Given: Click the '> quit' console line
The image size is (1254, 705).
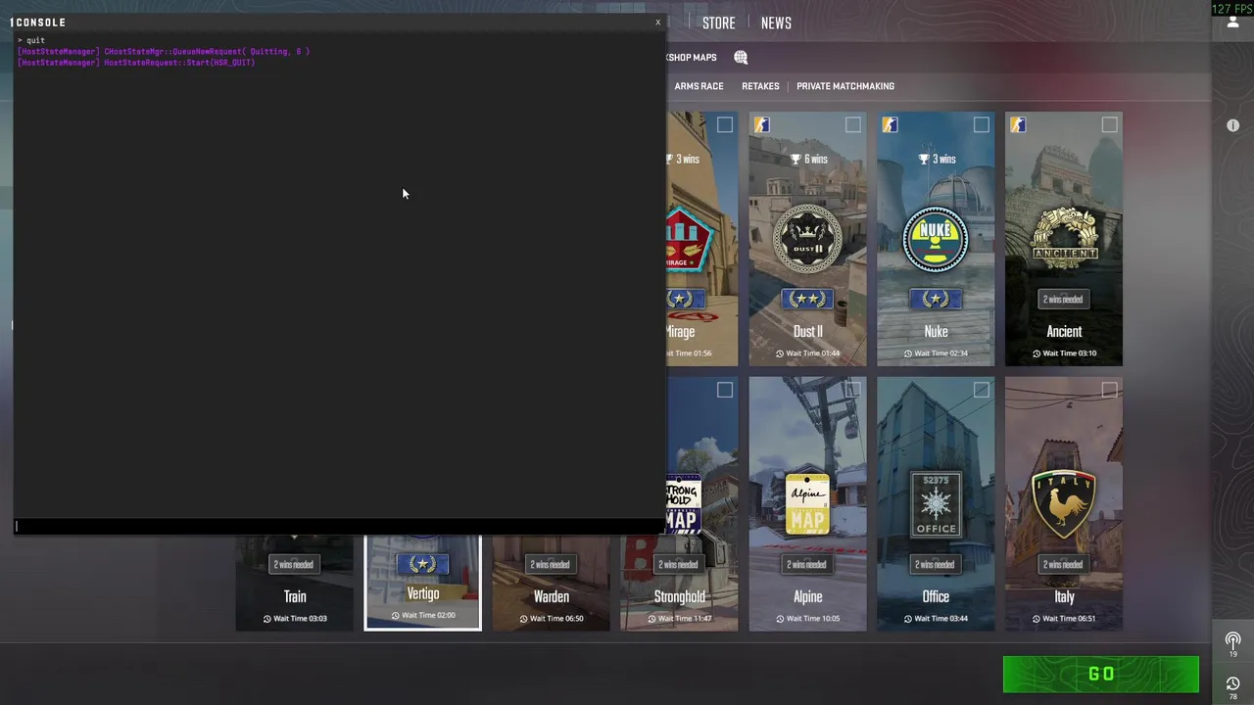Looking at the screenshot, I should tap(31, 40).
